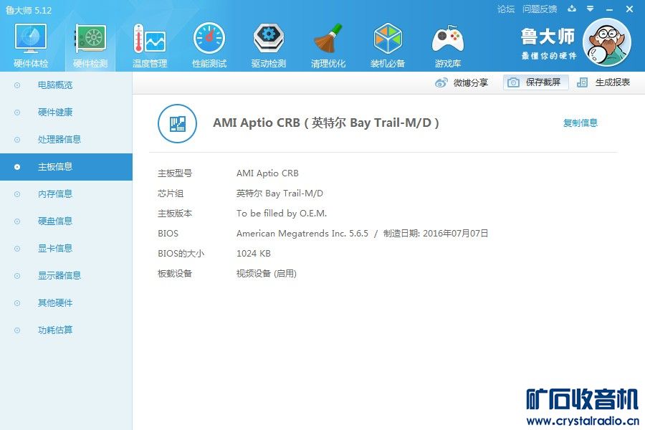Screen dimensions: 645x430
Task: Click the 芯片组 value 英特尔 Bay Trail-M/D
Action: click(279, 193)
